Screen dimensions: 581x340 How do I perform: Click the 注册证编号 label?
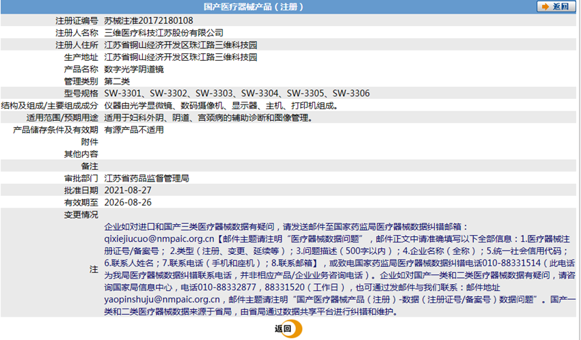(77, 20)
